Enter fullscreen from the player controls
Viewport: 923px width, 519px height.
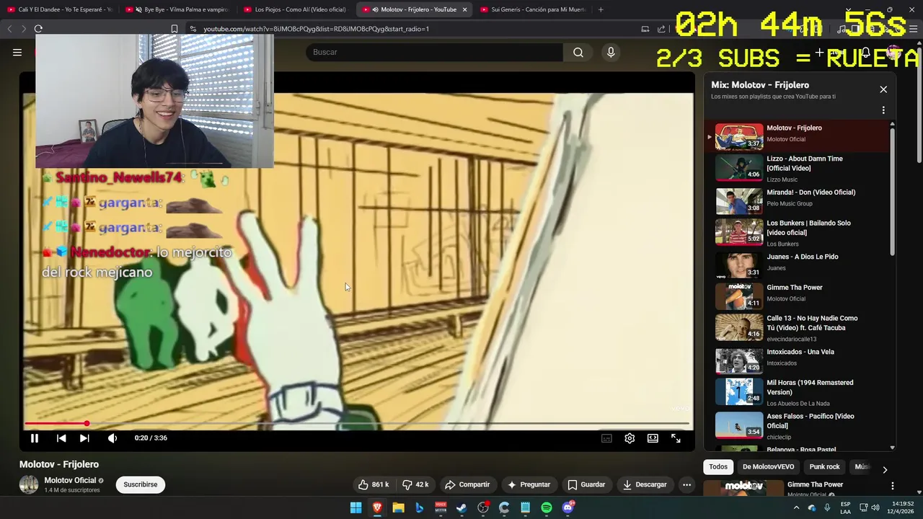676,438
